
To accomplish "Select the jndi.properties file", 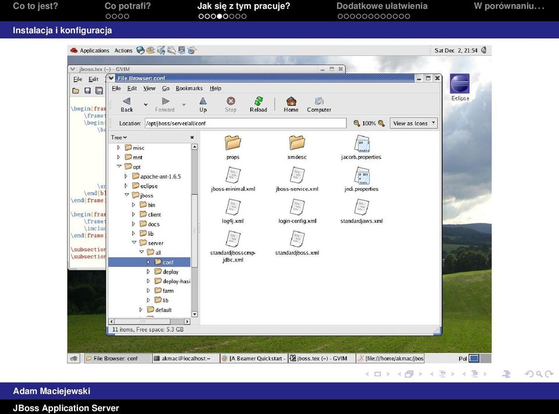I will pyautogui.click(x=361, y=179).
